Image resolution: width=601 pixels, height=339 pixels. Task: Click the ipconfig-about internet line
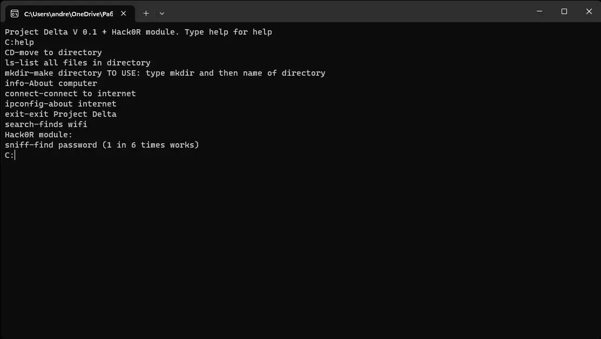(60, 104)
